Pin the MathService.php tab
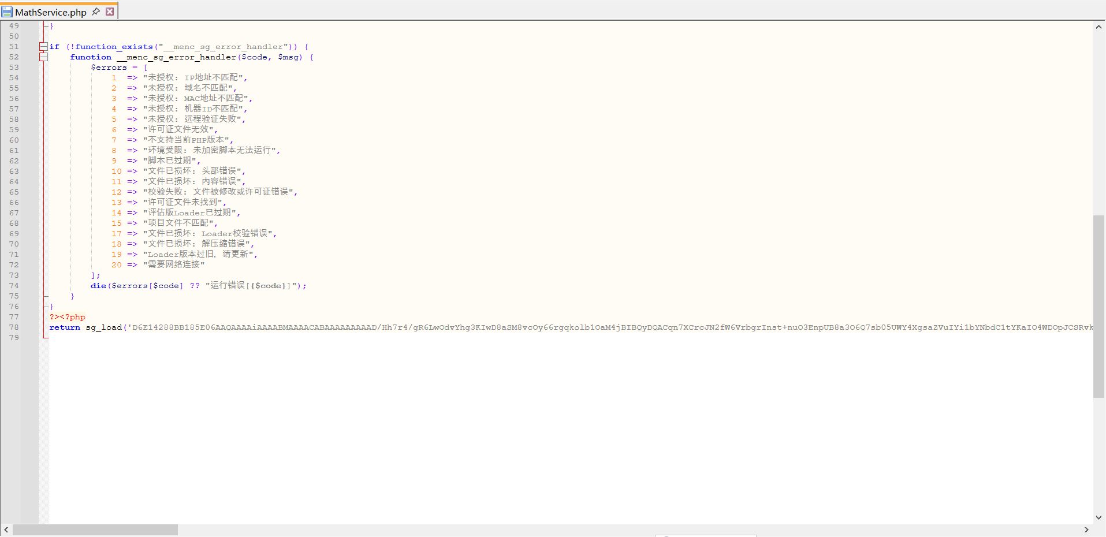The image size is (1106, 537). tap(96, 12)
